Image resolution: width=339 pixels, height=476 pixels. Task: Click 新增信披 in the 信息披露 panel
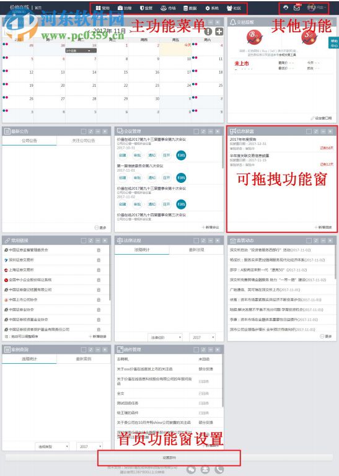click(324, 227)
